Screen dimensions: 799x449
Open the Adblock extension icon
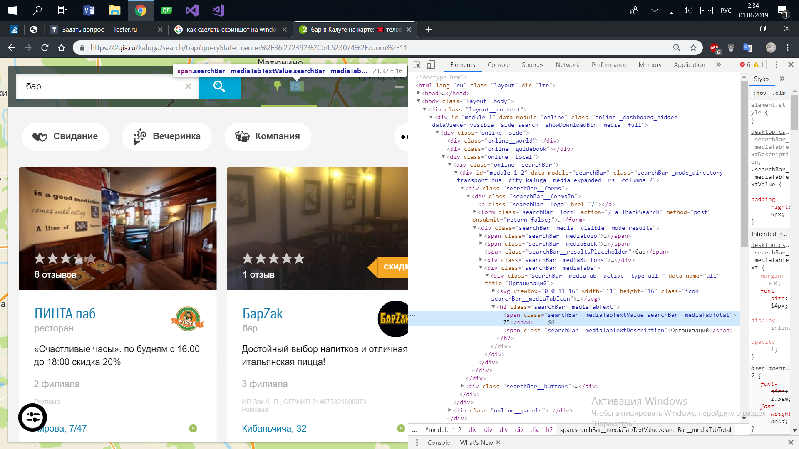[x=715, y=48]
